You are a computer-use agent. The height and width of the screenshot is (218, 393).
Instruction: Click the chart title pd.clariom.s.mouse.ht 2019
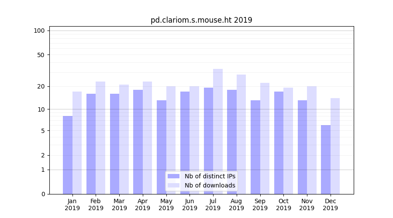[201, 20]
